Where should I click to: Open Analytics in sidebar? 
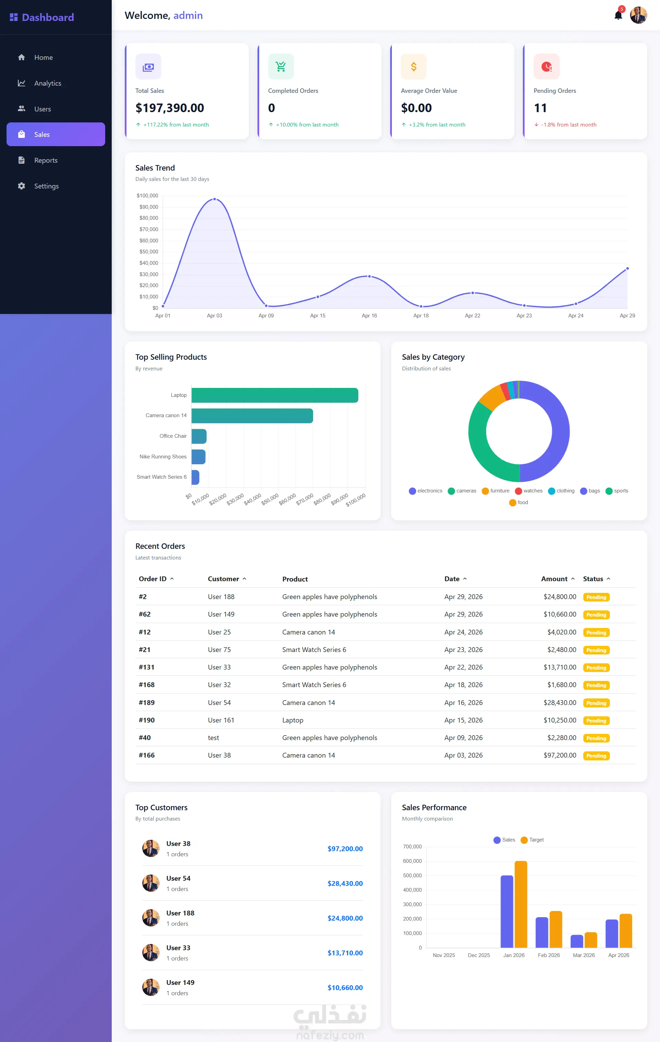pos(56,83)
